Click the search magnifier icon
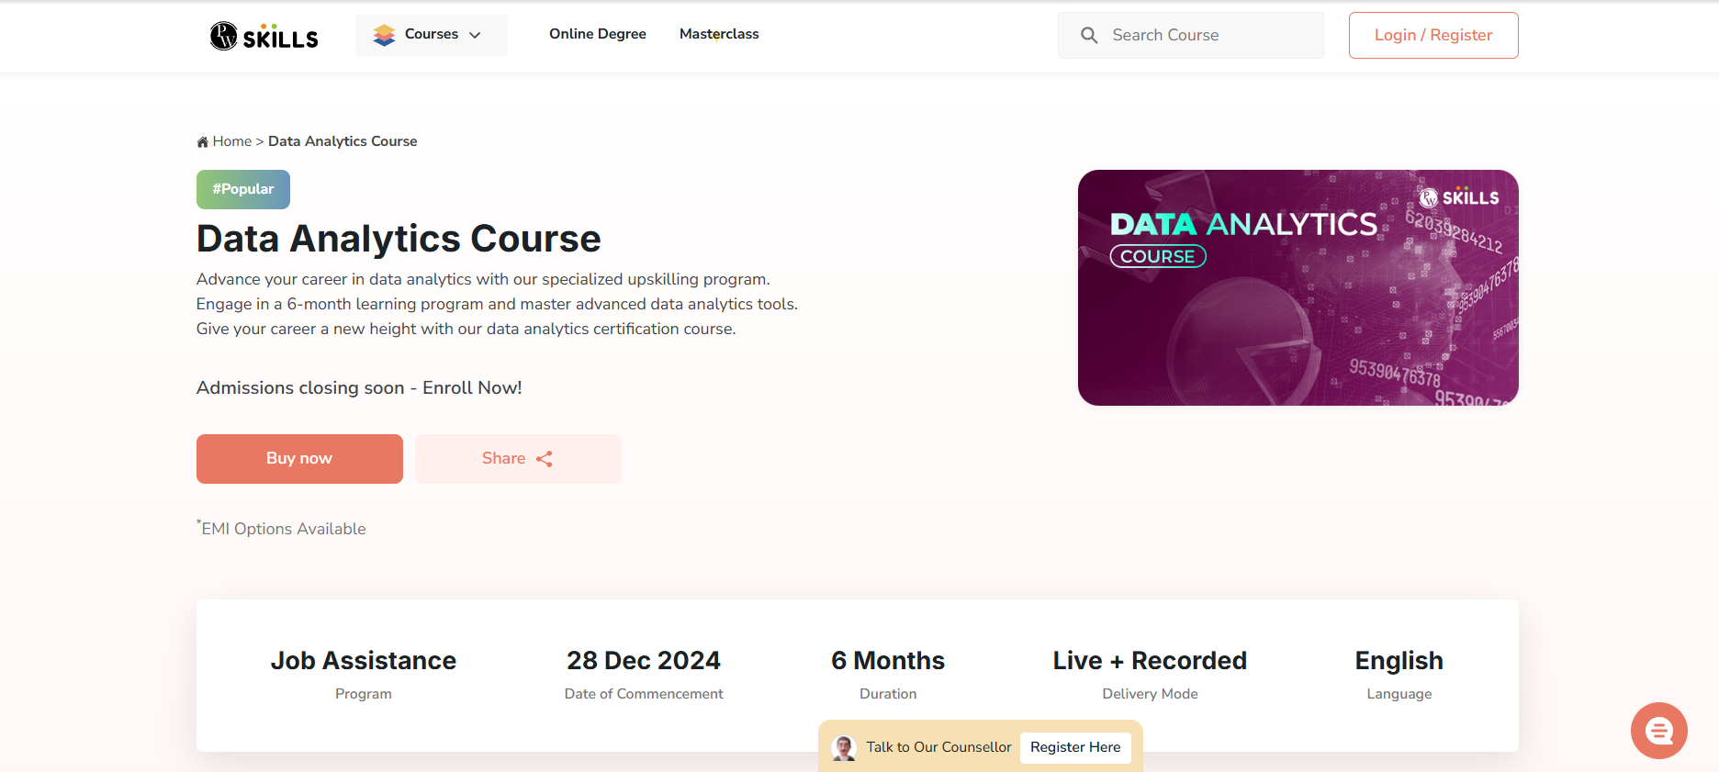 click(1089, 35)
